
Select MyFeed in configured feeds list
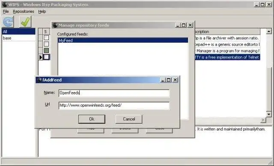point(123,41)
